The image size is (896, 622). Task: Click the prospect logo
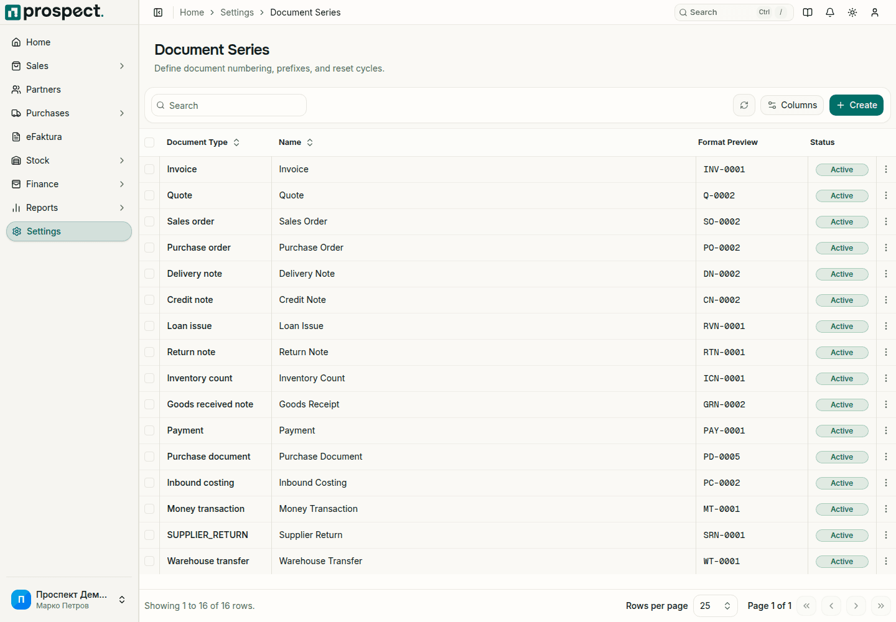pyautogui.click(x=54, y=12)
